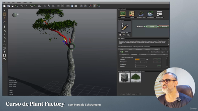The width and height of the screenshot is (198, 111).
Task: Collapse the Axis Perturbation section
Action: (121, 57)
